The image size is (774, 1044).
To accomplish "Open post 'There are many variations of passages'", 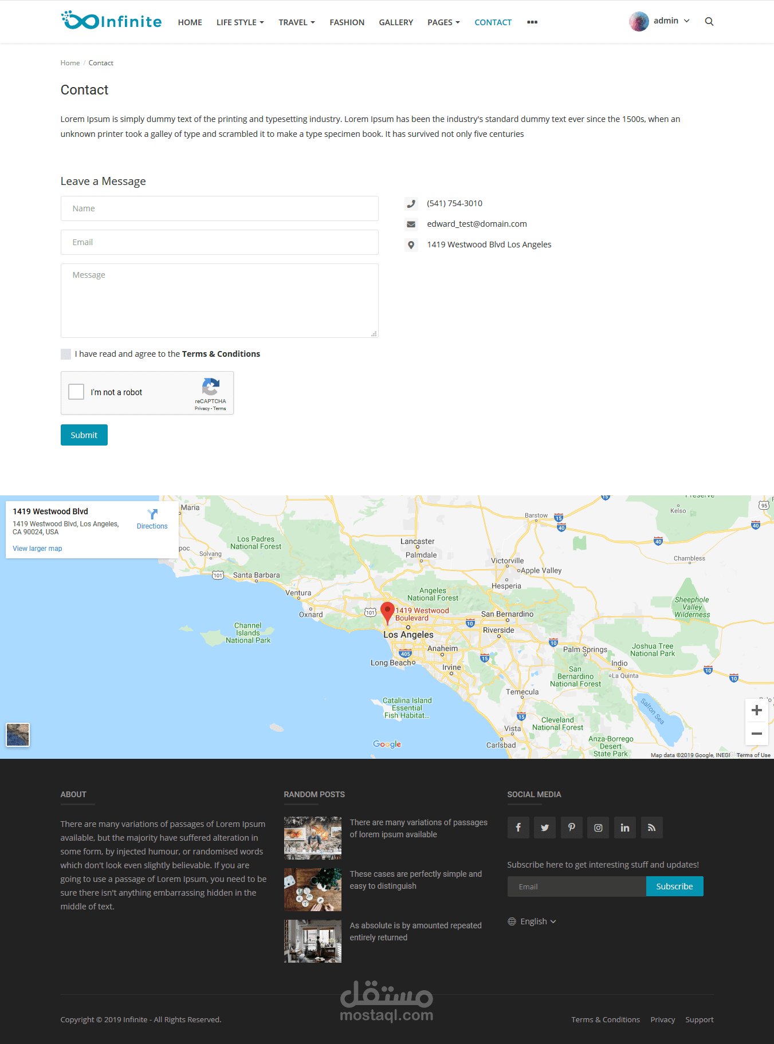I will click(419, 829).
